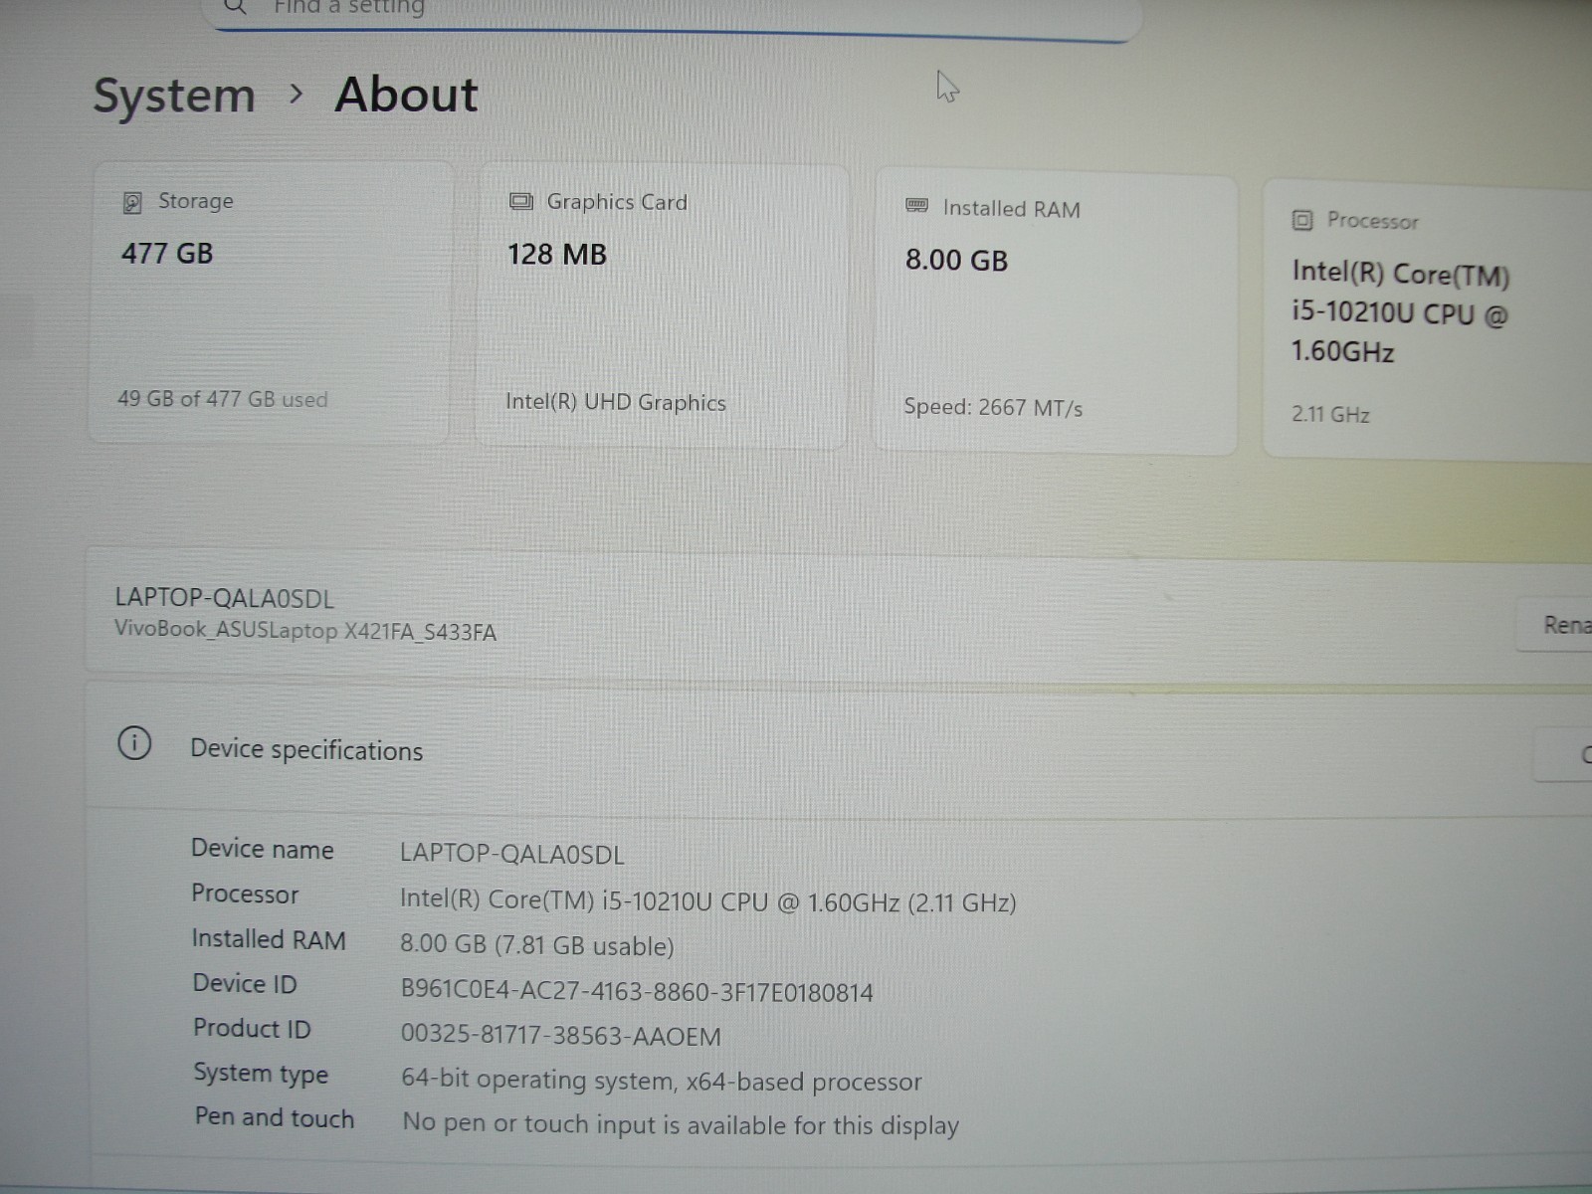
Task: Click the 64-bit operating system value
Action: click(x=661, y=1081)
